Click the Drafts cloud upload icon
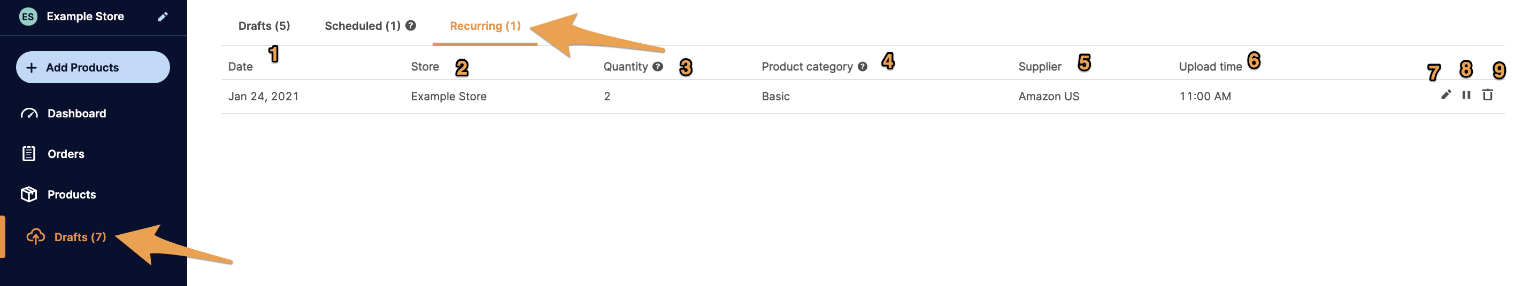This screenshot has width=1538, height=286. [36, 236]
